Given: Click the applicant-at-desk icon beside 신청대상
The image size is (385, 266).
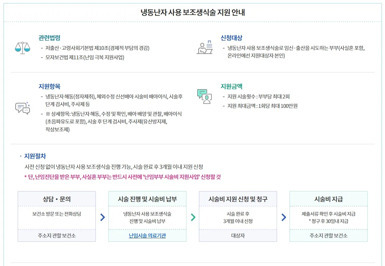Looking at the screenshot, I should (204, 47).
